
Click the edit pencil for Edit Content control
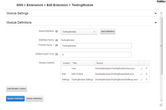[x=141, y=74]
